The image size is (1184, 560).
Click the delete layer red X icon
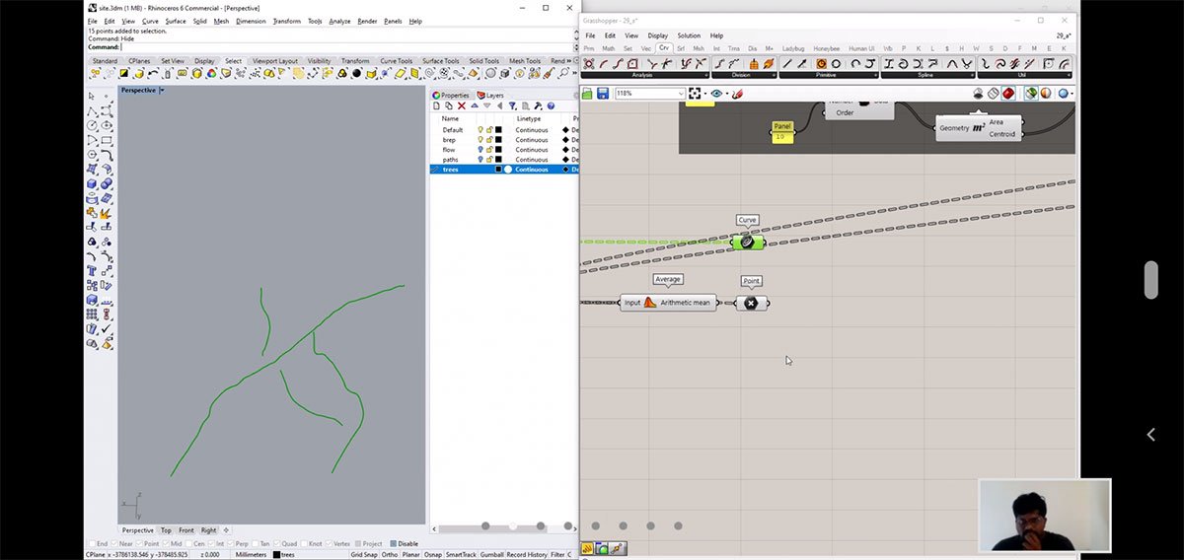tap(461, 105)
